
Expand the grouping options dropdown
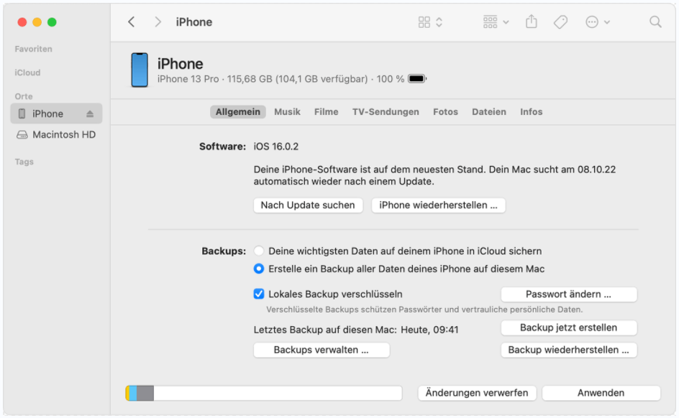coord(496,22)
